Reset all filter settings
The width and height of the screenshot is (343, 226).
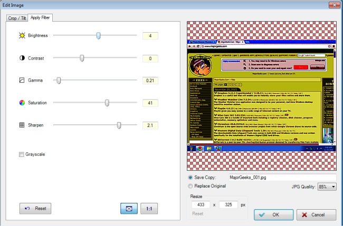(x=35, y=208)
